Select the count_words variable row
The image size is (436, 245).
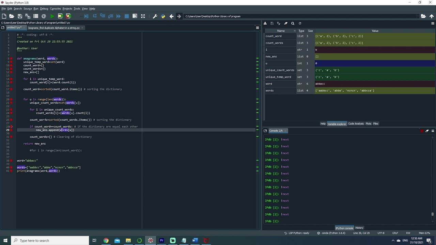coord(349,43)
